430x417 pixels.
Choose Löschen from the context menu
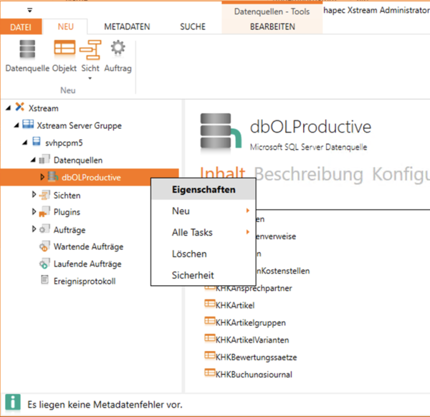(x=204, y=254)
